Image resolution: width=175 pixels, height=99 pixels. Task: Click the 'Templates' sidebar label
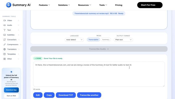(11, 54)
